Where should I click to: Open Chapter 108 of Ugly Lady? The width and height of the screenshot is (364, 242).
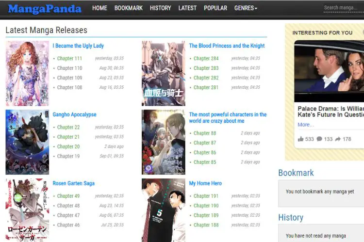[x=69, y=87]
